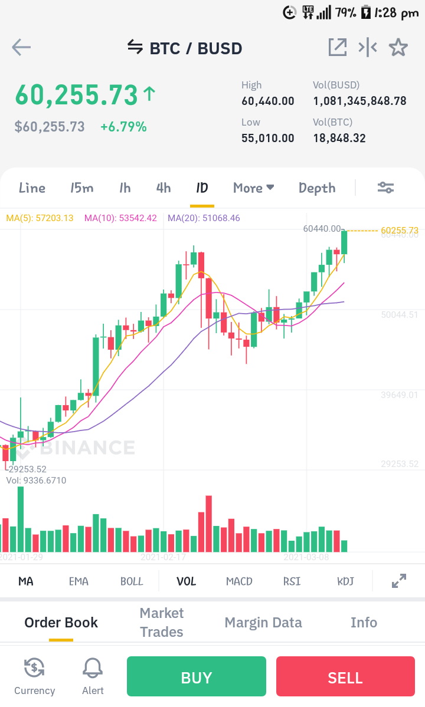Enable the BOLL indicator

pos(132,581)
